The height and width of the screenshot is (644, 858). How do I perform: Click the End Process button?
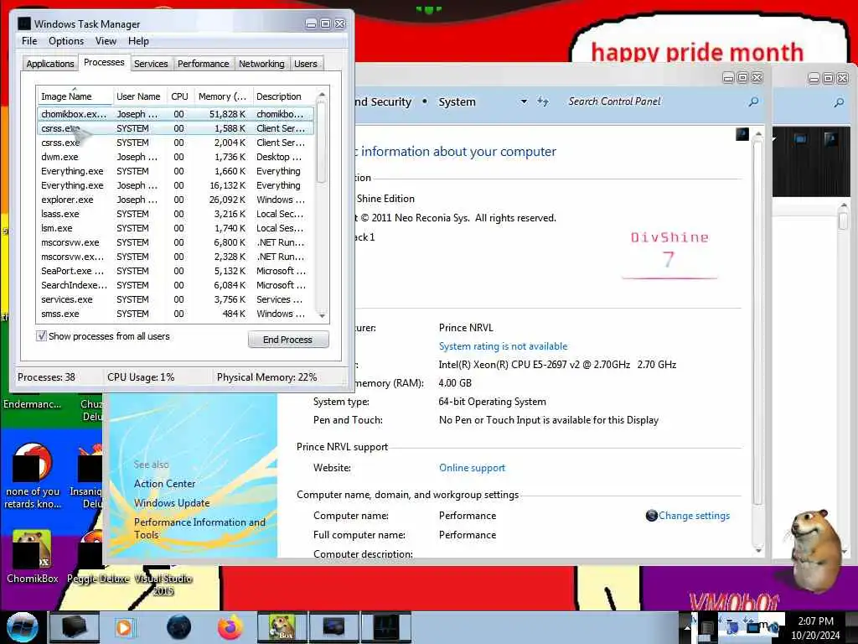pos(288,340)
